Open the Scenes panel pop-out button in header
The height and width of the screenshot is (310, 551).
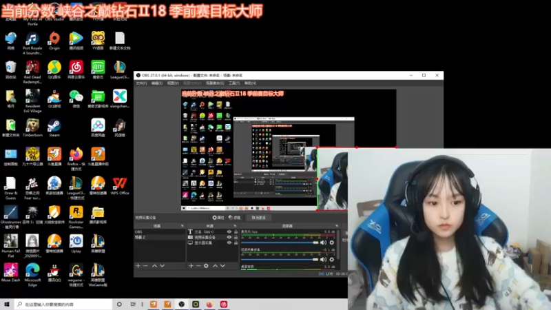[182, 226]
